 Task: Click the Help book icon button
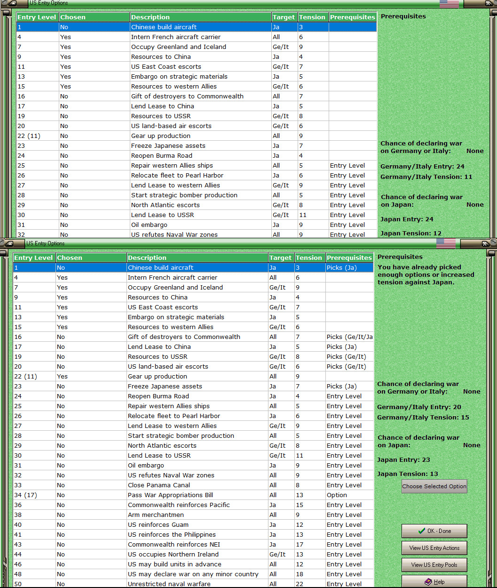pyautogui.click(x=434, y=581)
